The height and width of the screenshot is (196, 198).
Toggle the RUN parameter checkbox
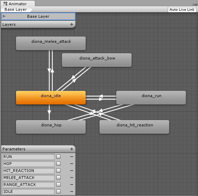tap(58, 157)
